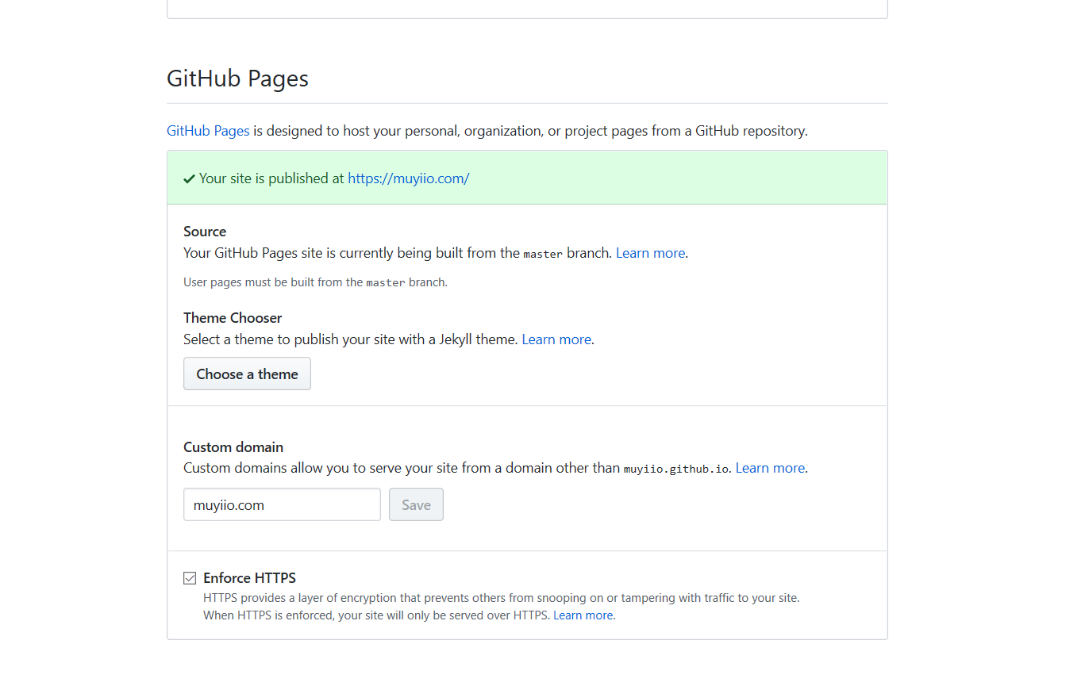Click the green checkmark icon in published banner

pos(189,179)
